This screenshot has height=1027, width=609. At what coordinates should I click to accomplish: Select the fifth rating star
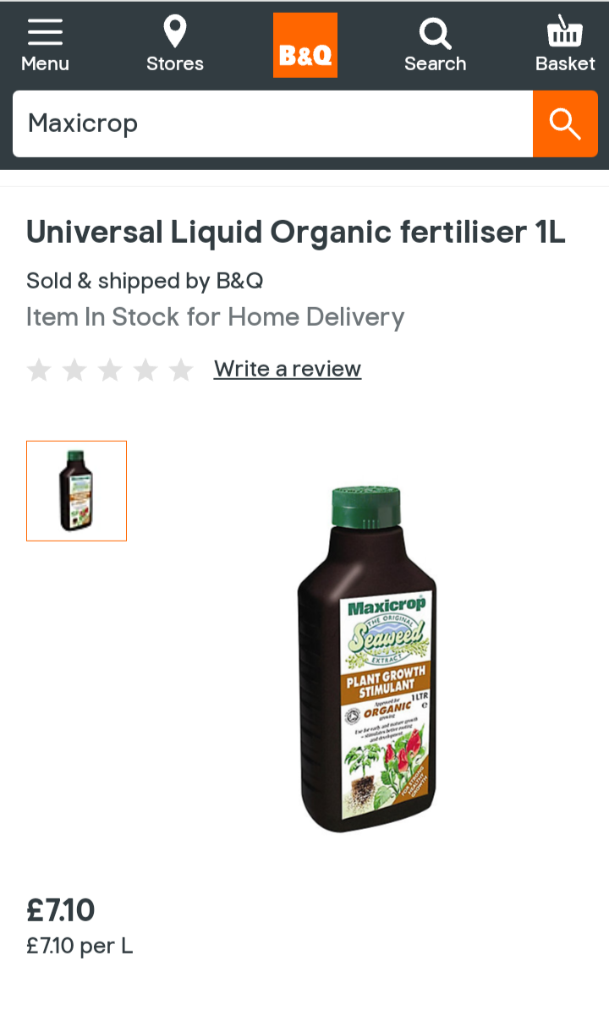point(181,370)
